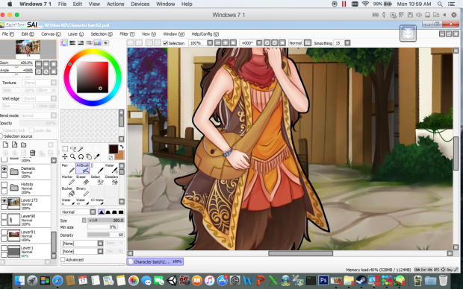This screenshot has width=463, height=289.
Task: Open the Smoothing value dropdown
Action: [347, 43]
